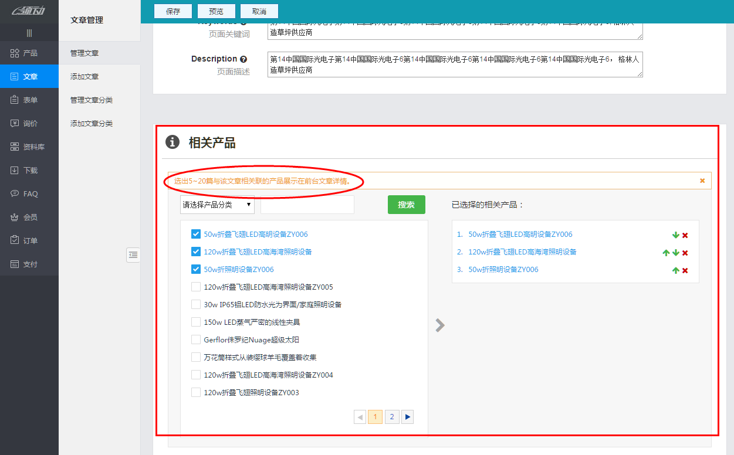This screenshot has width=734, height=455.
Task: Check the 150w LED蒸气严密的线性夹具 product
Action: coord(195,321)
